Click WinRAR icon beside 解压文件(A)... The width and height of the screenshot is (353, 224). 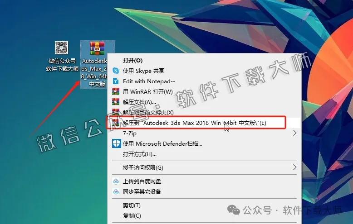click(x=116, y=102)
